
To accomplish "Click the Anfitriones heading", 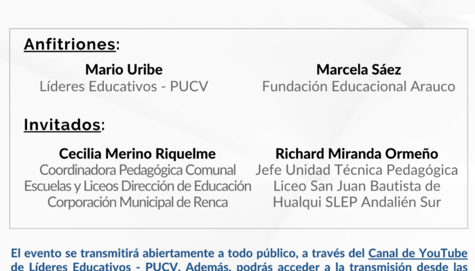I will (70, 44).
